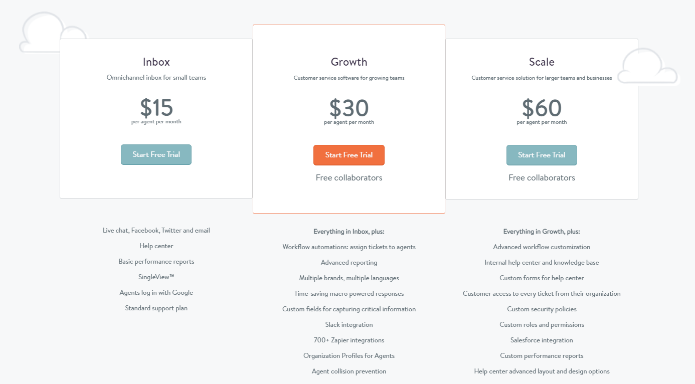This screenshot has height=384, width=695.
Task: Click the 700+ Zapier integrations feature
Action: pos(349,340)
